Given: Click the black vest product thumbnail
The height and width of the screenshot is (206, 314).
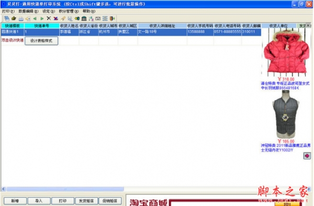Looking at the screenshot, I should pos(286,115).
